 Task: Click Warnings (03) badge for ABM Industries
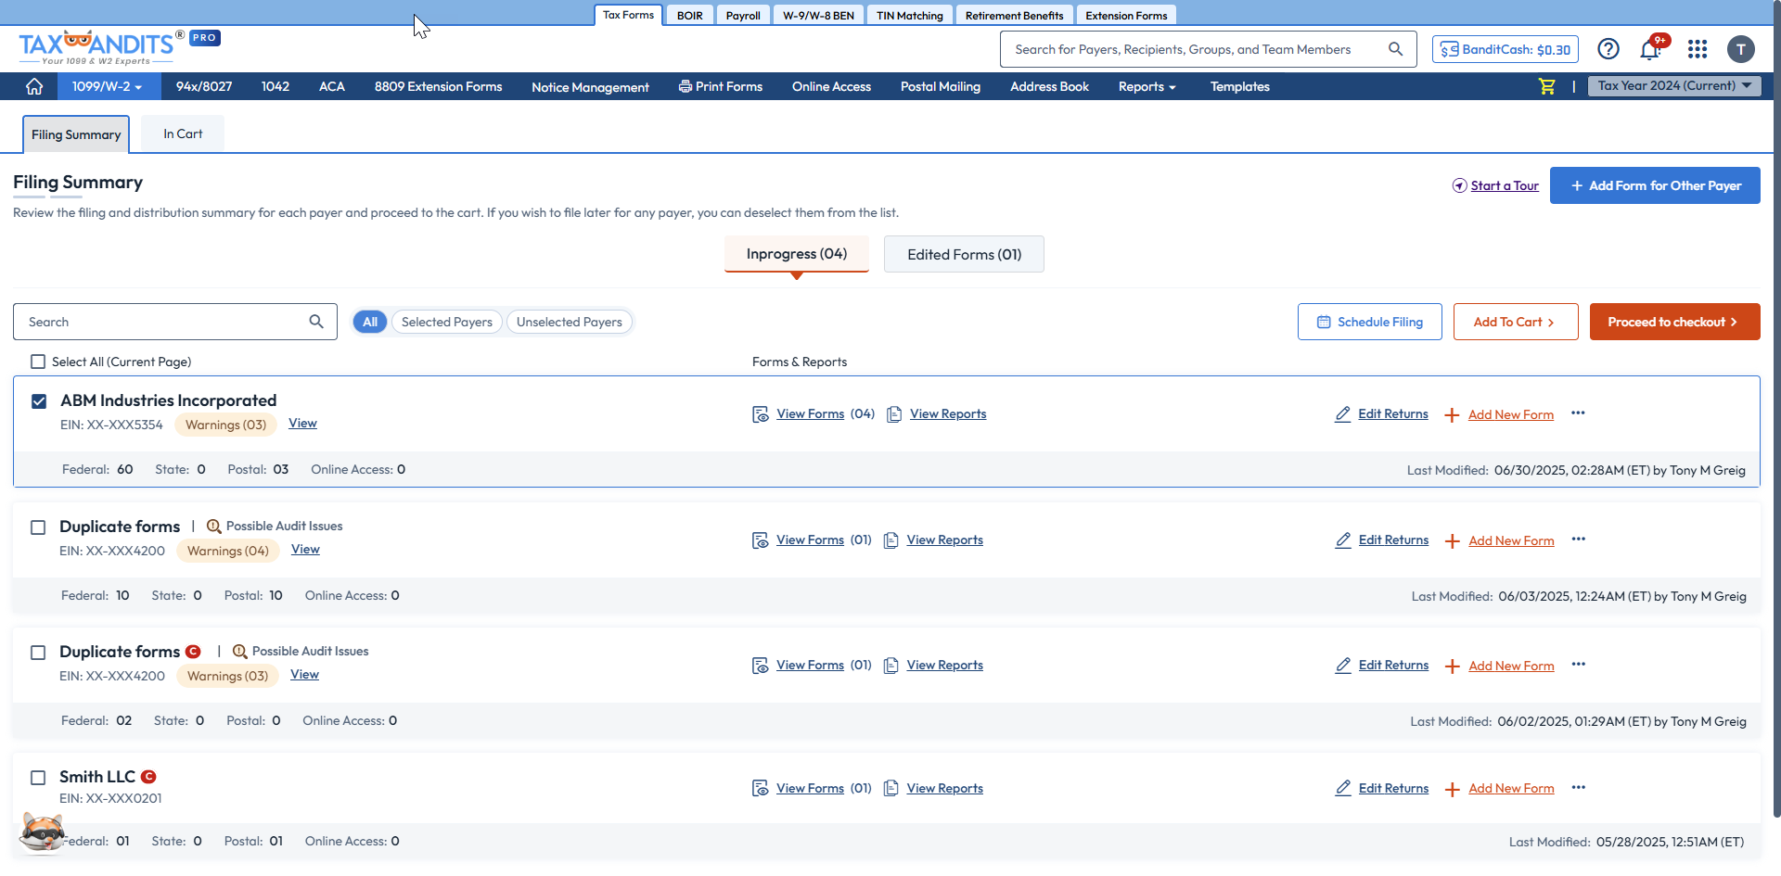click(x=225, y=425)
